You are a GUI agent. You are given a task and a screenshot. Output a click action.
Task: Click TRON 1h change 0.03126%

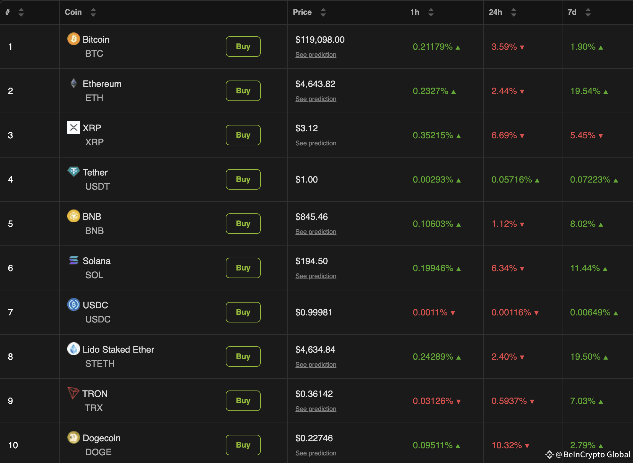click(x=433, y=401)
